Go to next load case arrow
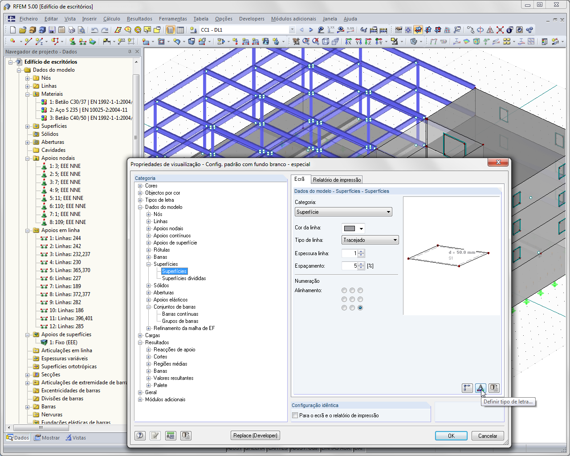This screenshot has height=456, width=570. pos(311,30)
